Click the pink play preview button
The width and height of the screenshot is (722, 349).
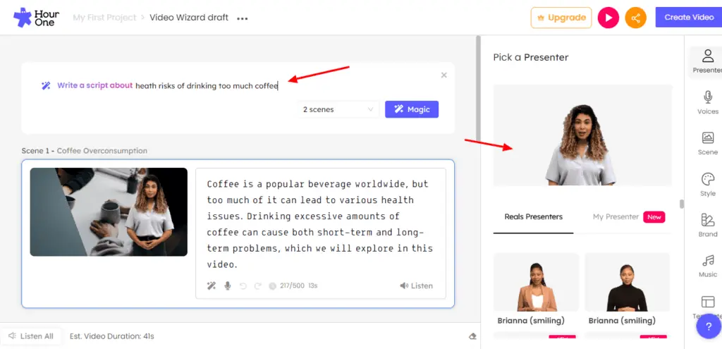(608, 18)
